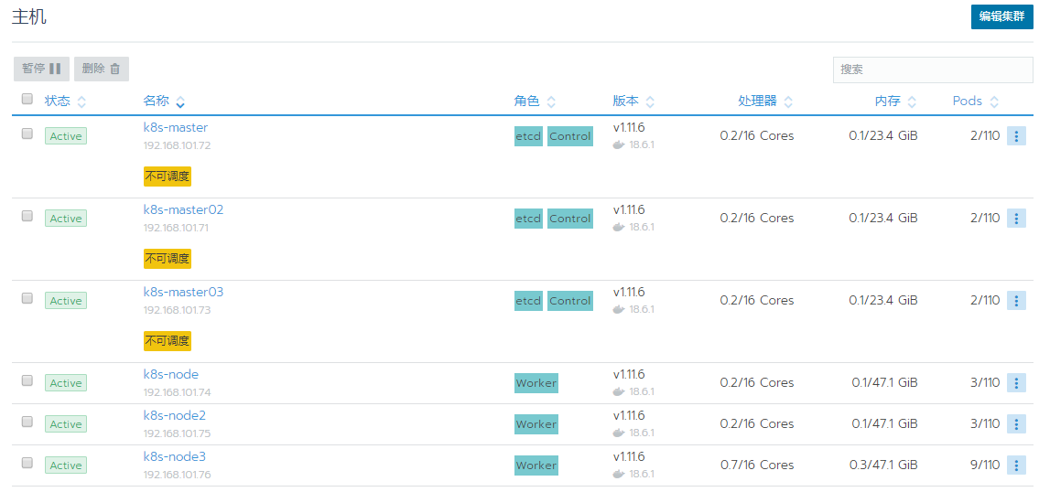Open the k8s-node3 row actions menu
Viewport: 1039px width, 492px height.
click(1016, 465)
